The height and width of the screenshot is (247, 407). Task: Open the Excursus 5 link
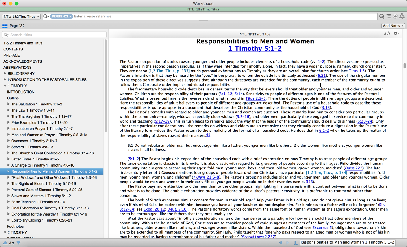coord(322,228)
